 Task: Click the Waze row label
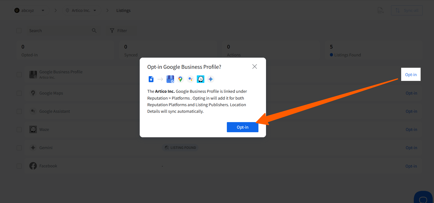coord(44,129)
